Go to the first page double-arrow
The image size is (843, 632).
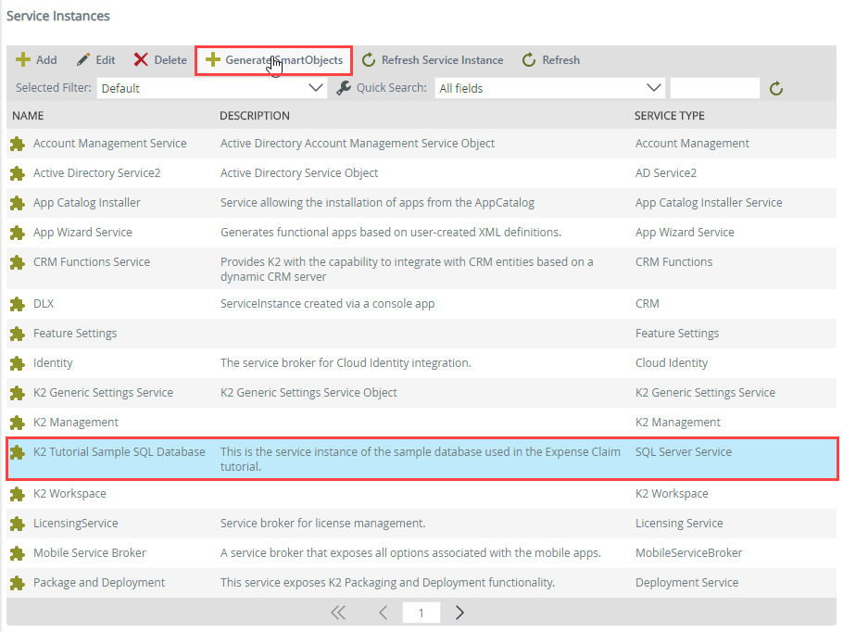point(338,613)
